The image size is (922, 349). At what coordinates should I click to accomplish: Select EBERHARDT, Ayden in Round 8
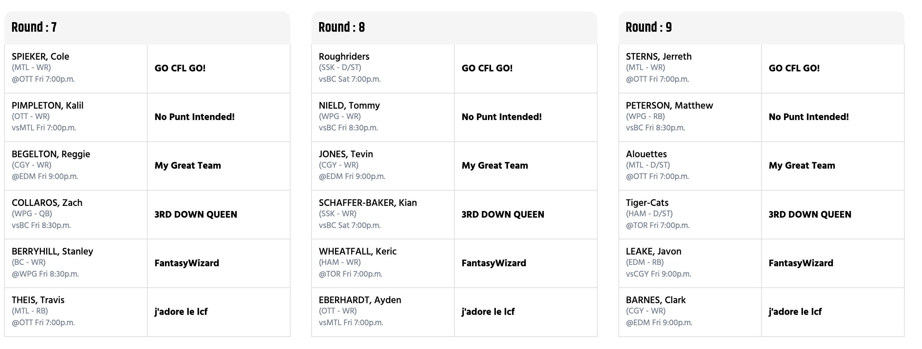pyautogui.click(x=360, y=300)
